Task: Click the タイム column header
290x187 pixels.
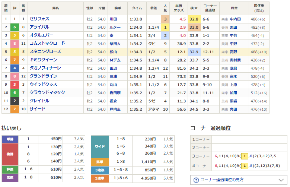Action: point(137,8)
